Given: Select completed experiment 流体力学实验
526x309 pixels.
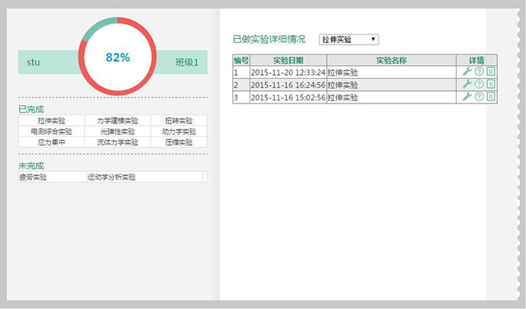Looking at the screenshot, I should pos(117,143).
